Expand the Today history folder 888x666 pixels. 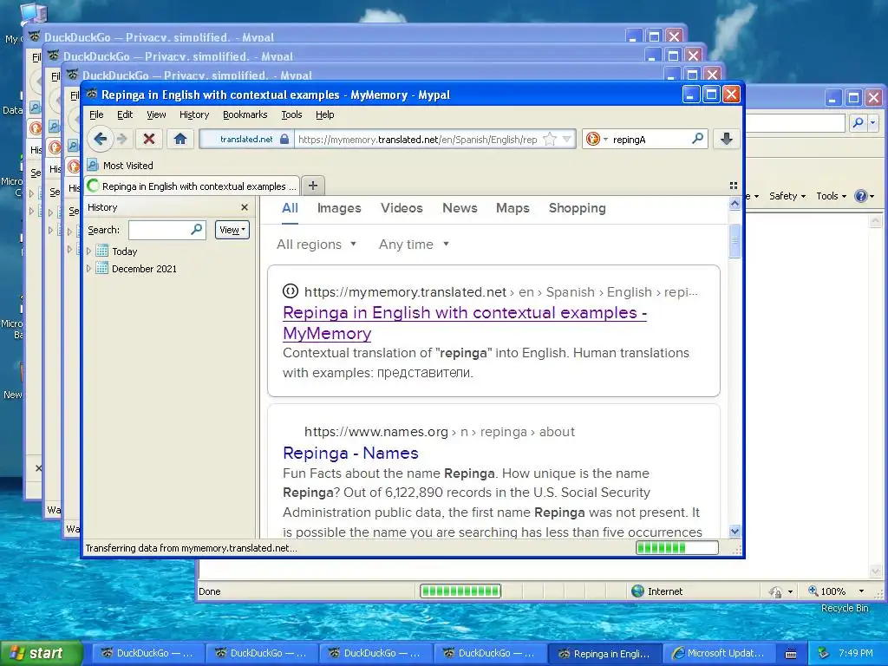89,251
